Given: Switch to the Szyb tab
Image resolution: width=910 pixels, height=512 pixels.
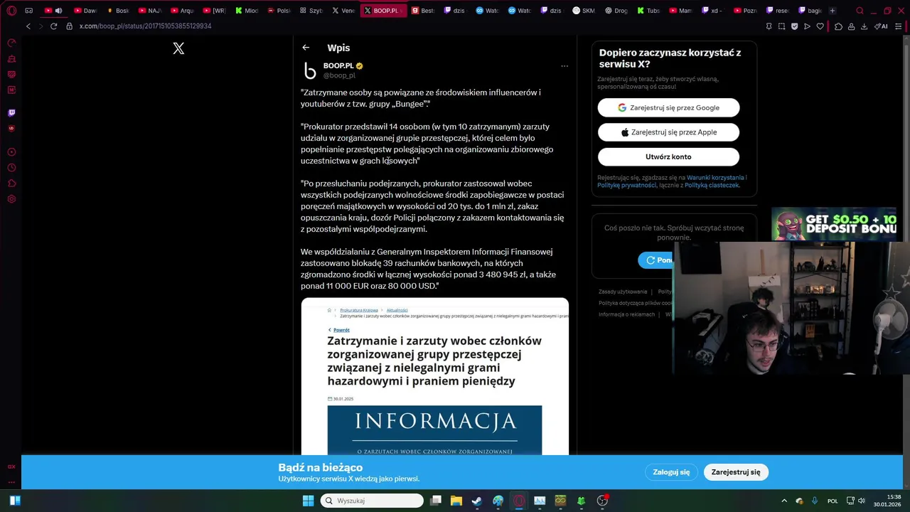Looking at the screenshot, I should pyautogui.click(x=311, y=11).
